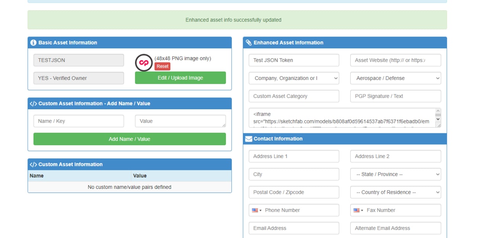Click the Address Line 2 field
This screenshot has width=489, height=238.
(x=395, y=156)
